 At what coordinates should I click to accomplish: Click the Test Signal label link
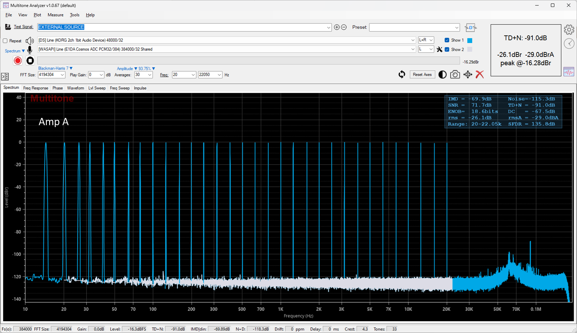[24, 27]
